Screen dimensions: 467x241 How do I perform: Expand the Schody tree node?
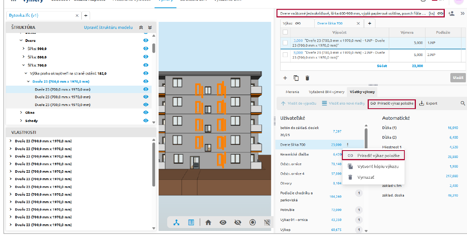(x=21, y=121)
